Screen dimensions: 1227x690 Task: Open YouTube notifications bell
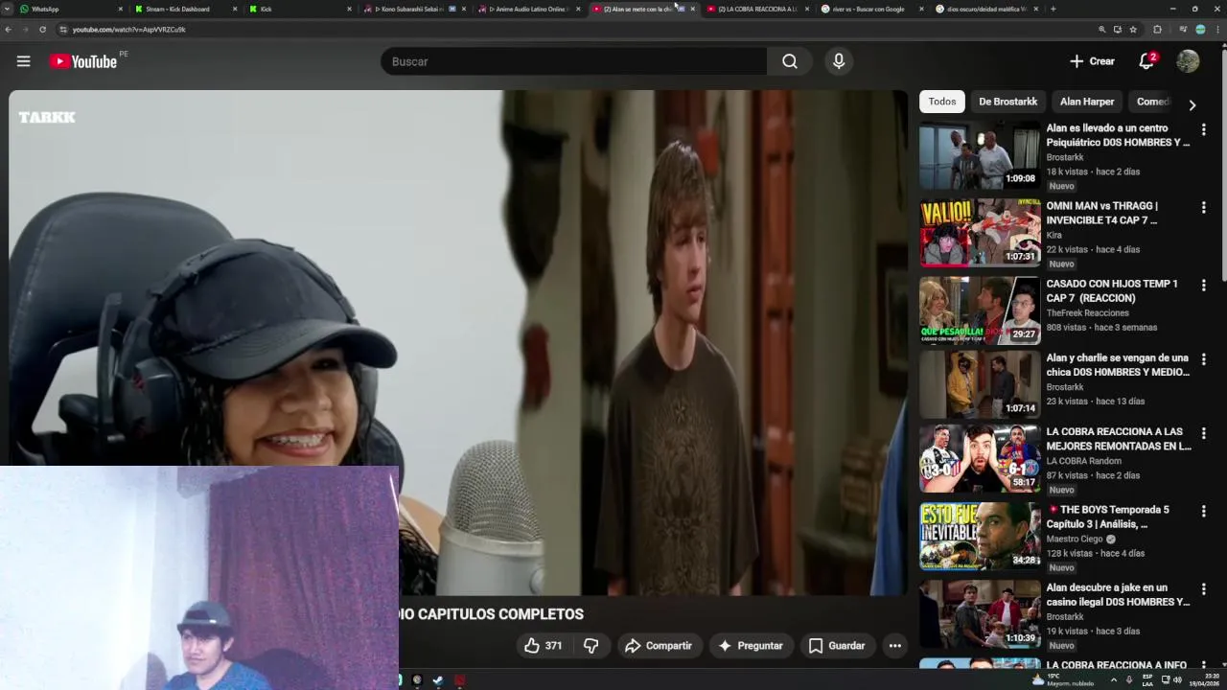(1146, 61)
